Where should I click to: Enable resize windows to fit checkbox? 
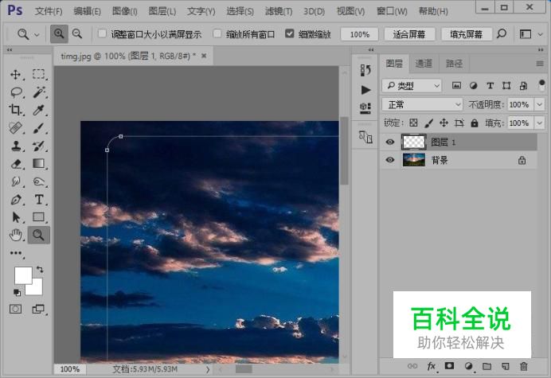point(102,33)
